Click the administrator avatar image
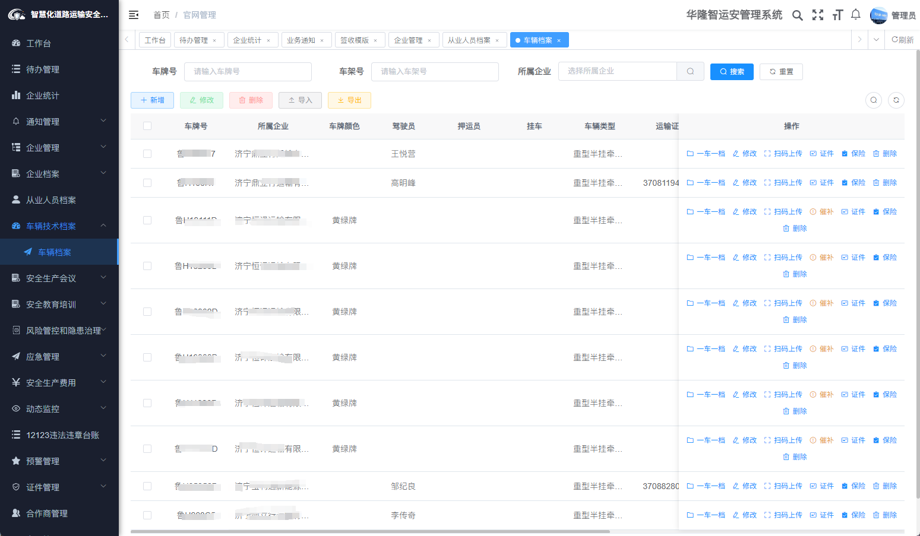 [878, 15]
